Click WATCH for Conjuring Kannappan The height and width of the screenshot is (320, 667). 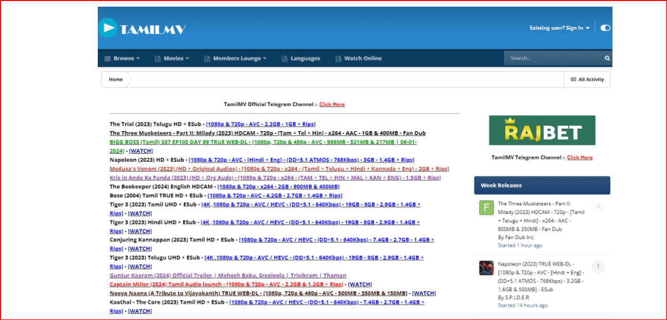(x=139, y=248)
